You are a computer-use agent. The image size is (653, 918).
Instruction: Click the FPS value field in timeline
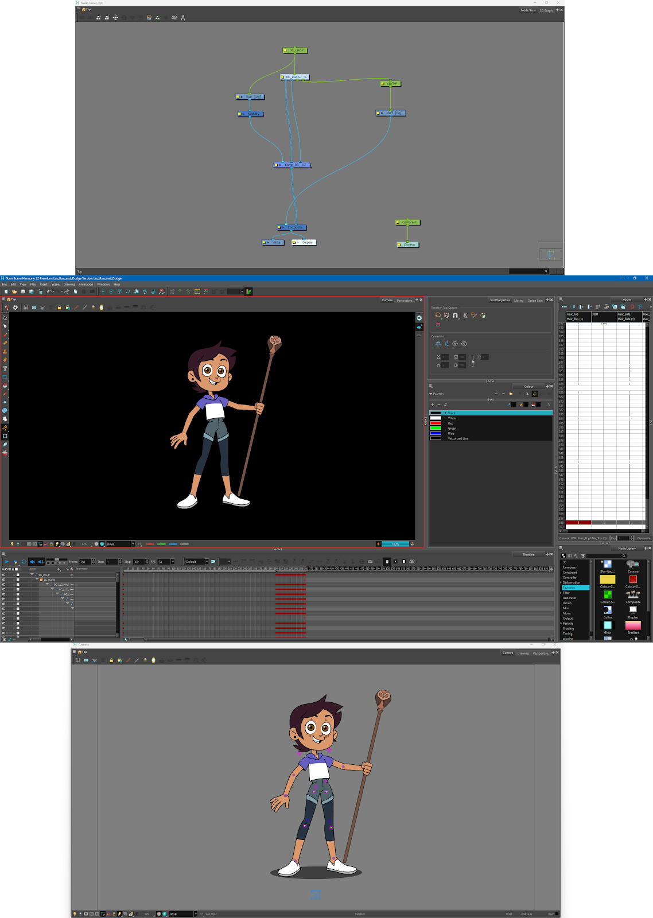(x=164, y=562)
